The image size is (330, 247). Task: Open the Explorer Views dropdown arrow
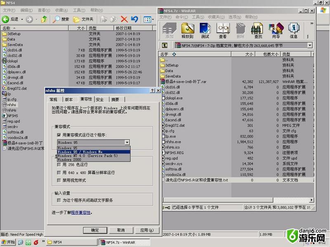coord(153,19)
